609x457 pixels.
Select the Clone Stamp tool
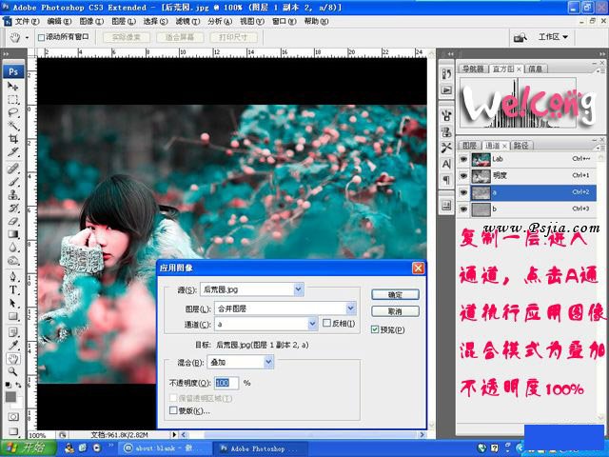[x=12, y=194]
